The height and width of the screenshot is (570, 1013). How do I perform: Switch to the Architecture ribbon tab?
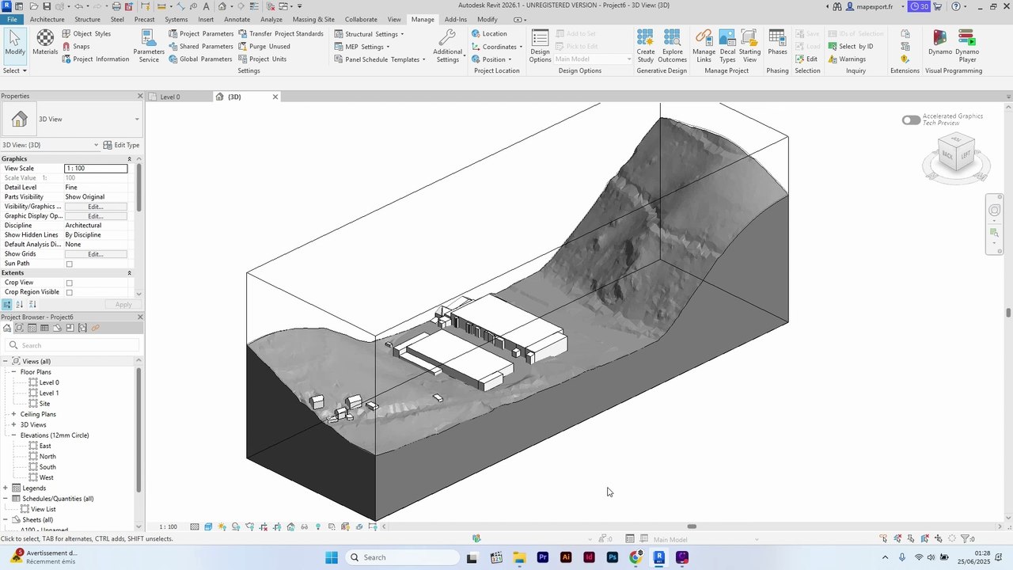47,19
